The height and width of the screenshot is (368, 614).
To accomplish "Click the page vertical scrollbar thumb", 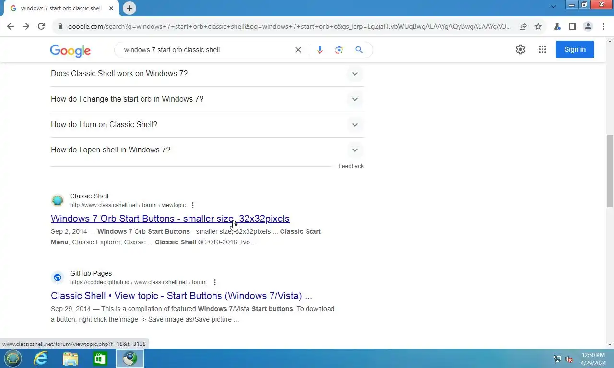I will 610,171.
